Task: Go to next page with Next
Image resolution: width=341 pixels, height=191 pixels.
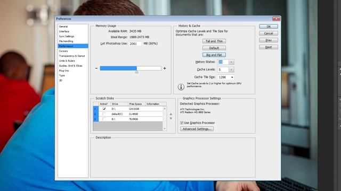Action: click(269, 47)
